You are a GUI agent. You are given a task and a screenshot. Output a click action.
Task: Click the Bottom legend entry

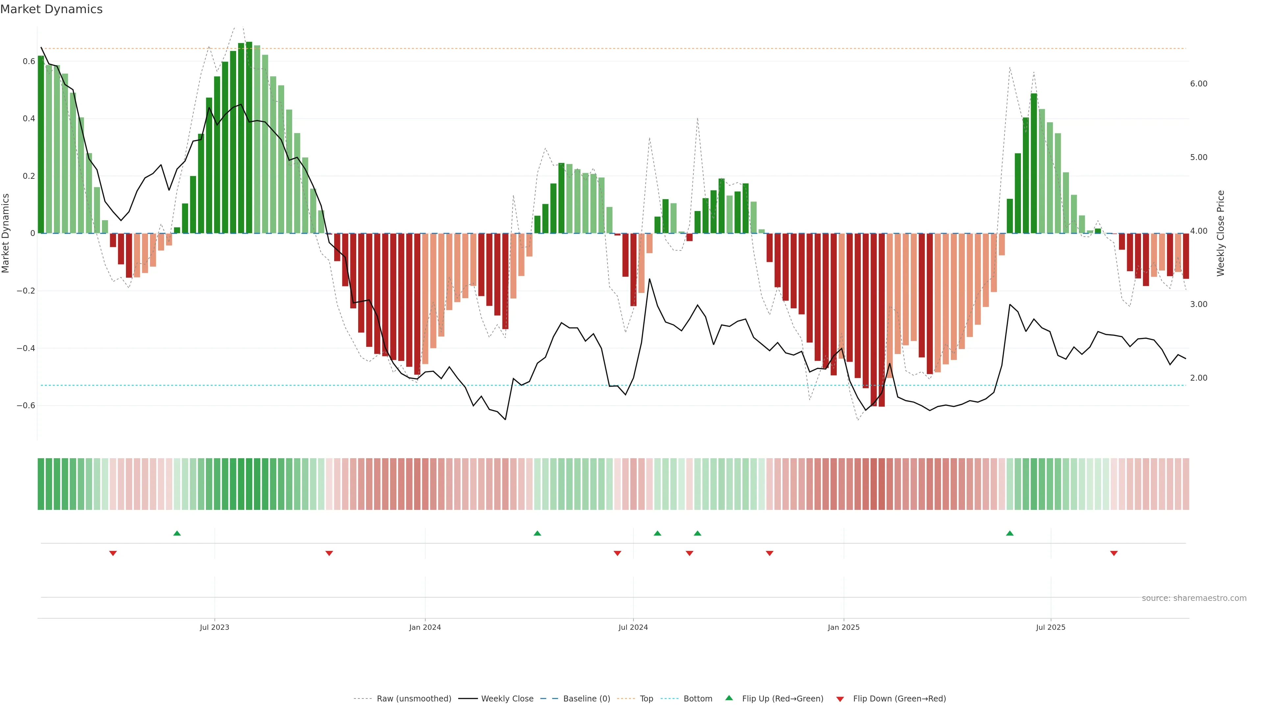click(x=698, y=699)
